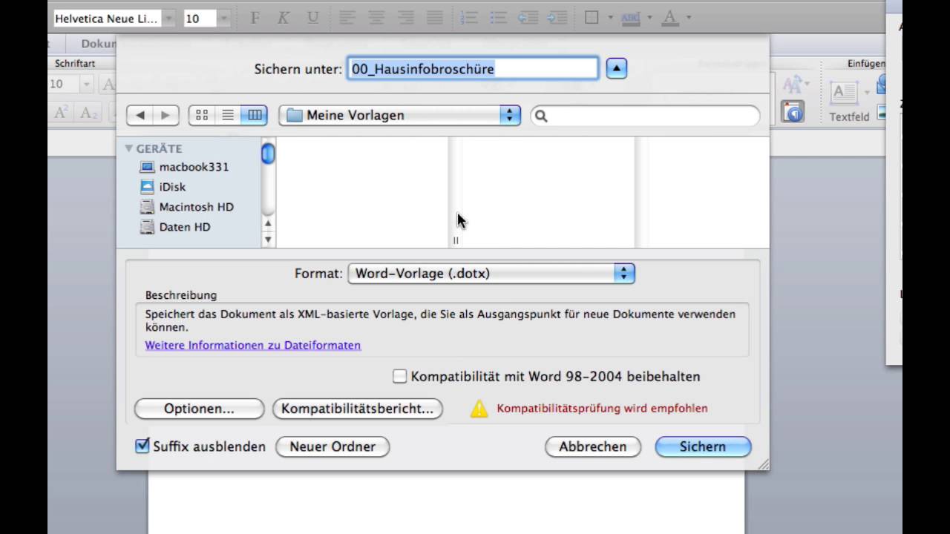Switch file browser to list view
Viewport: 950px width, 534px height.
[x=228, y=115]
